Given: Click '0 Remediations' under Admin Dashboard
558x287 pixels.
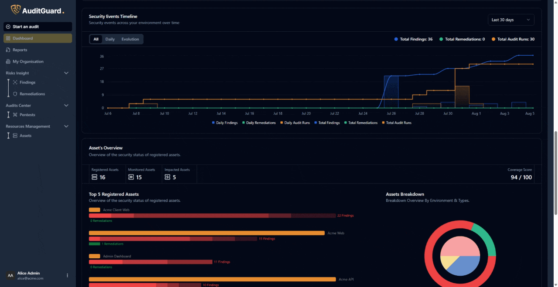Looking at the screenshot, I should 100,267.
